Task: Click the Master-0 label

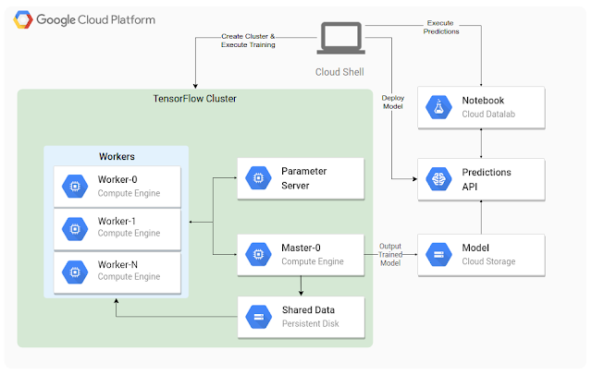Action: (x=301, y=248)
